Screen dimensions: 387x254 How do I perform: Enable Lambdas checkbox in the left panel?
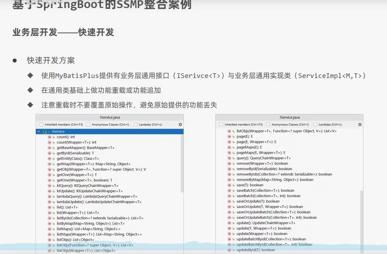click(x=136, y=125)
